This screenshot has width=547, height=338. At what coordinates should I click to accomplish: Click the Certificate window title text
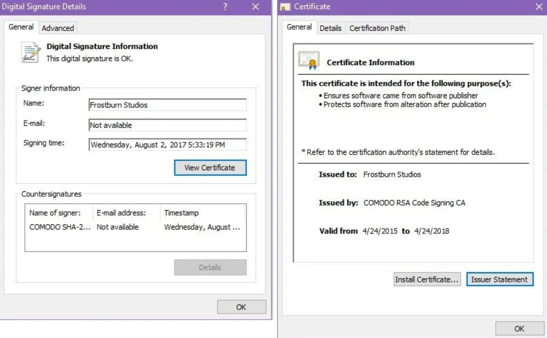coord(312,6)
